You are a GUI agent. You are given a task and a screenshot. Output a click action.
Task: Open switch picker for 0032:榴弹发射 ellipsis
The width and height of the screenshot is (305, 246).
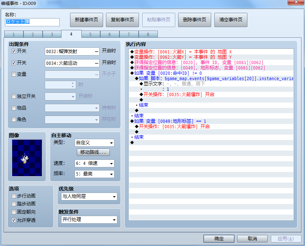pos(97,52)
